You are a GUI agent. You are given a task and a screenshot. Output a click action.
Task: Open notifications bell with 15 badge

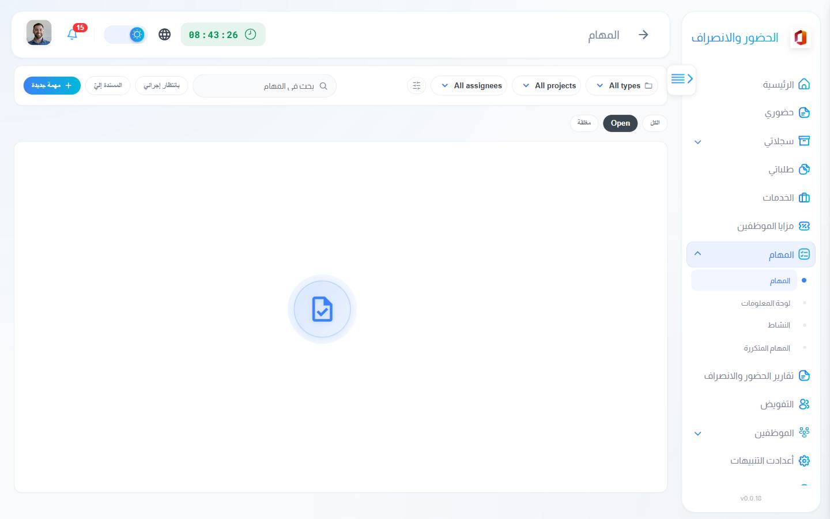click(73, 34)
